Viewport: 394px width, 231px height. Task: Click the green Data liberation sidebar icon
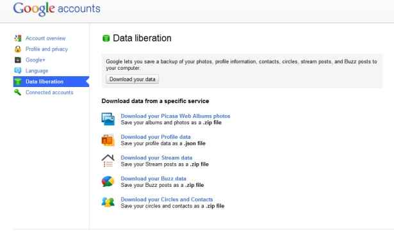pos(18,82)
